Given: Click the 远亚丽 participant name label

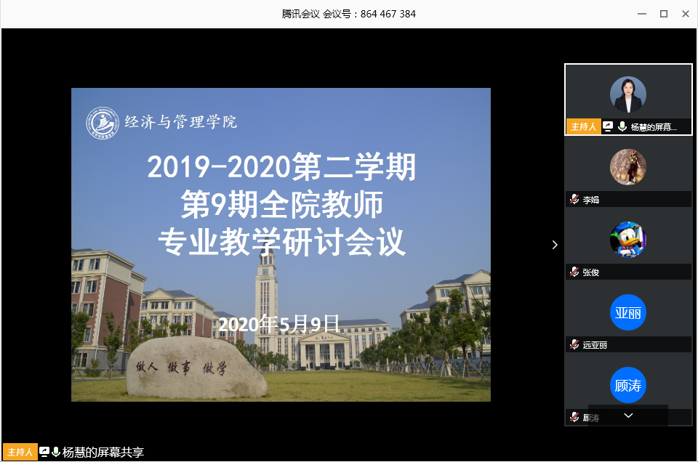Looking at the screenshot, I should point(595,345).
